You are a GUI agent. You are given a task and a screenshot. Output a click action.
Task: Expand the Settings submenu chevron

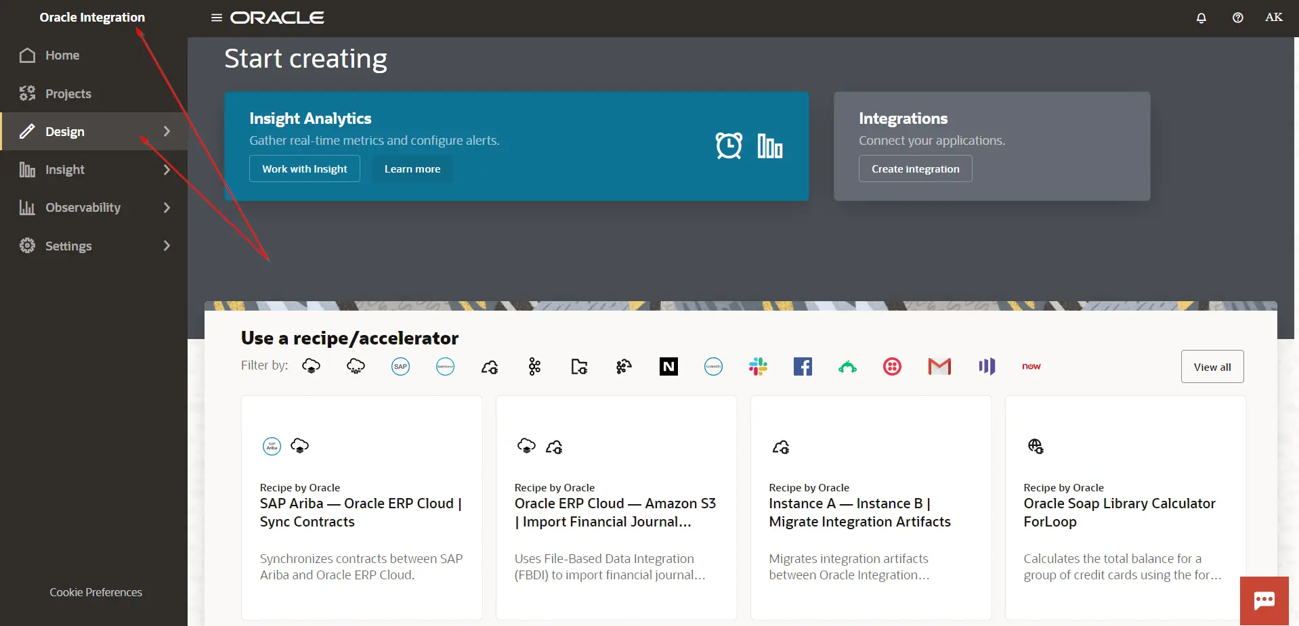[x=167, y=246]
